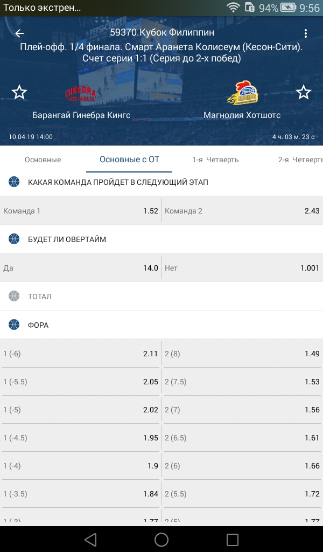Select handicap 1 (-5.5) at 2.05

point(81,382)
